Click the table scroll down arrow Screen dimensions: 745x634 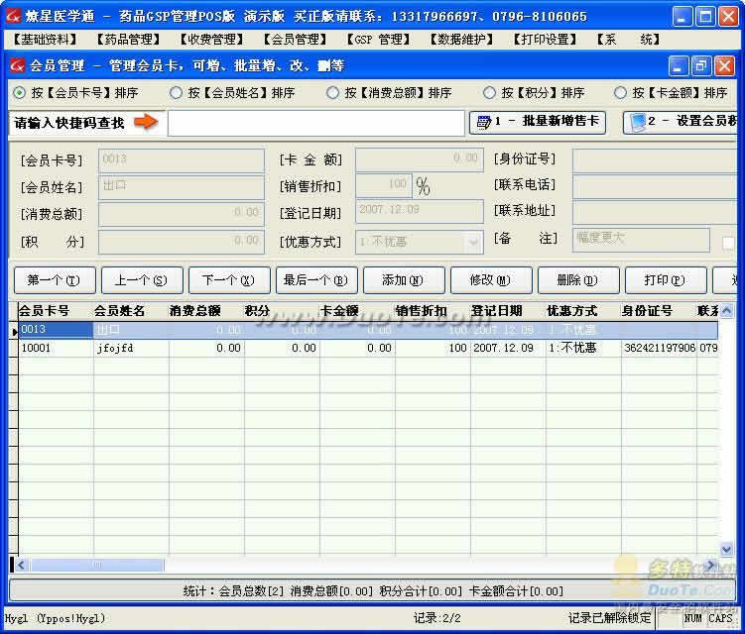click(x=726, y=550)
